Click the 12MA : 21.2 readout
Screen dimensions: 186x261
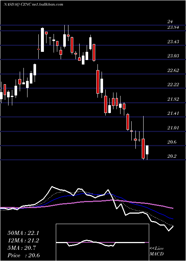[23, 240]
